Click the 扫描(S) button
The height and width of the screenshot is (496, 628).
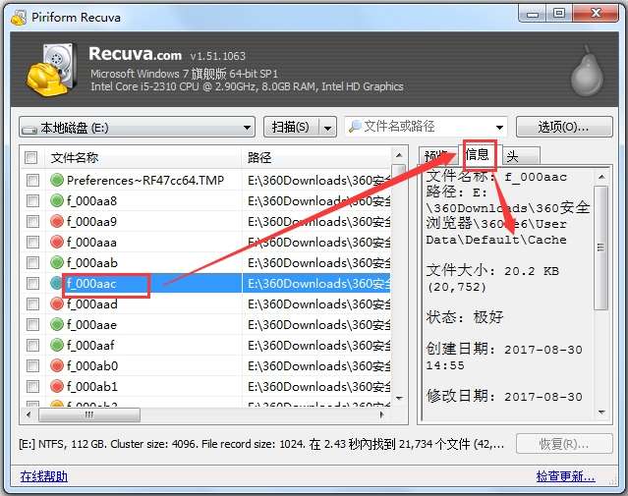click(x=291, y=128)
